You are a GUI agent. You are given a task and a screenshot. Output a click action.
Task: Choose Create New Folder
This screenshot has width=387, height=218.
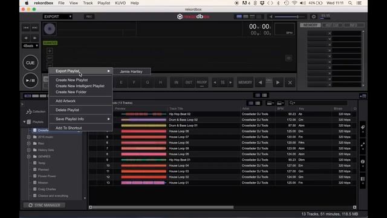point(71,92)
